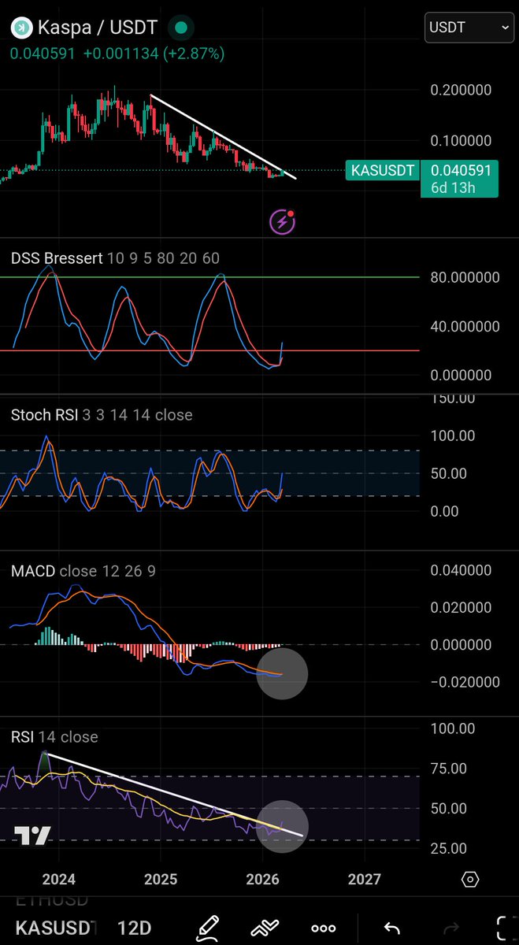This screenshot has height=945, width=519.
Task: Tap the TradingView logo
Action: 33,836
